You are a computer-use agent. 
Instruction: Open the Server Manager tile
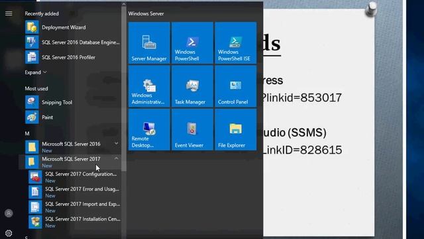149,42
